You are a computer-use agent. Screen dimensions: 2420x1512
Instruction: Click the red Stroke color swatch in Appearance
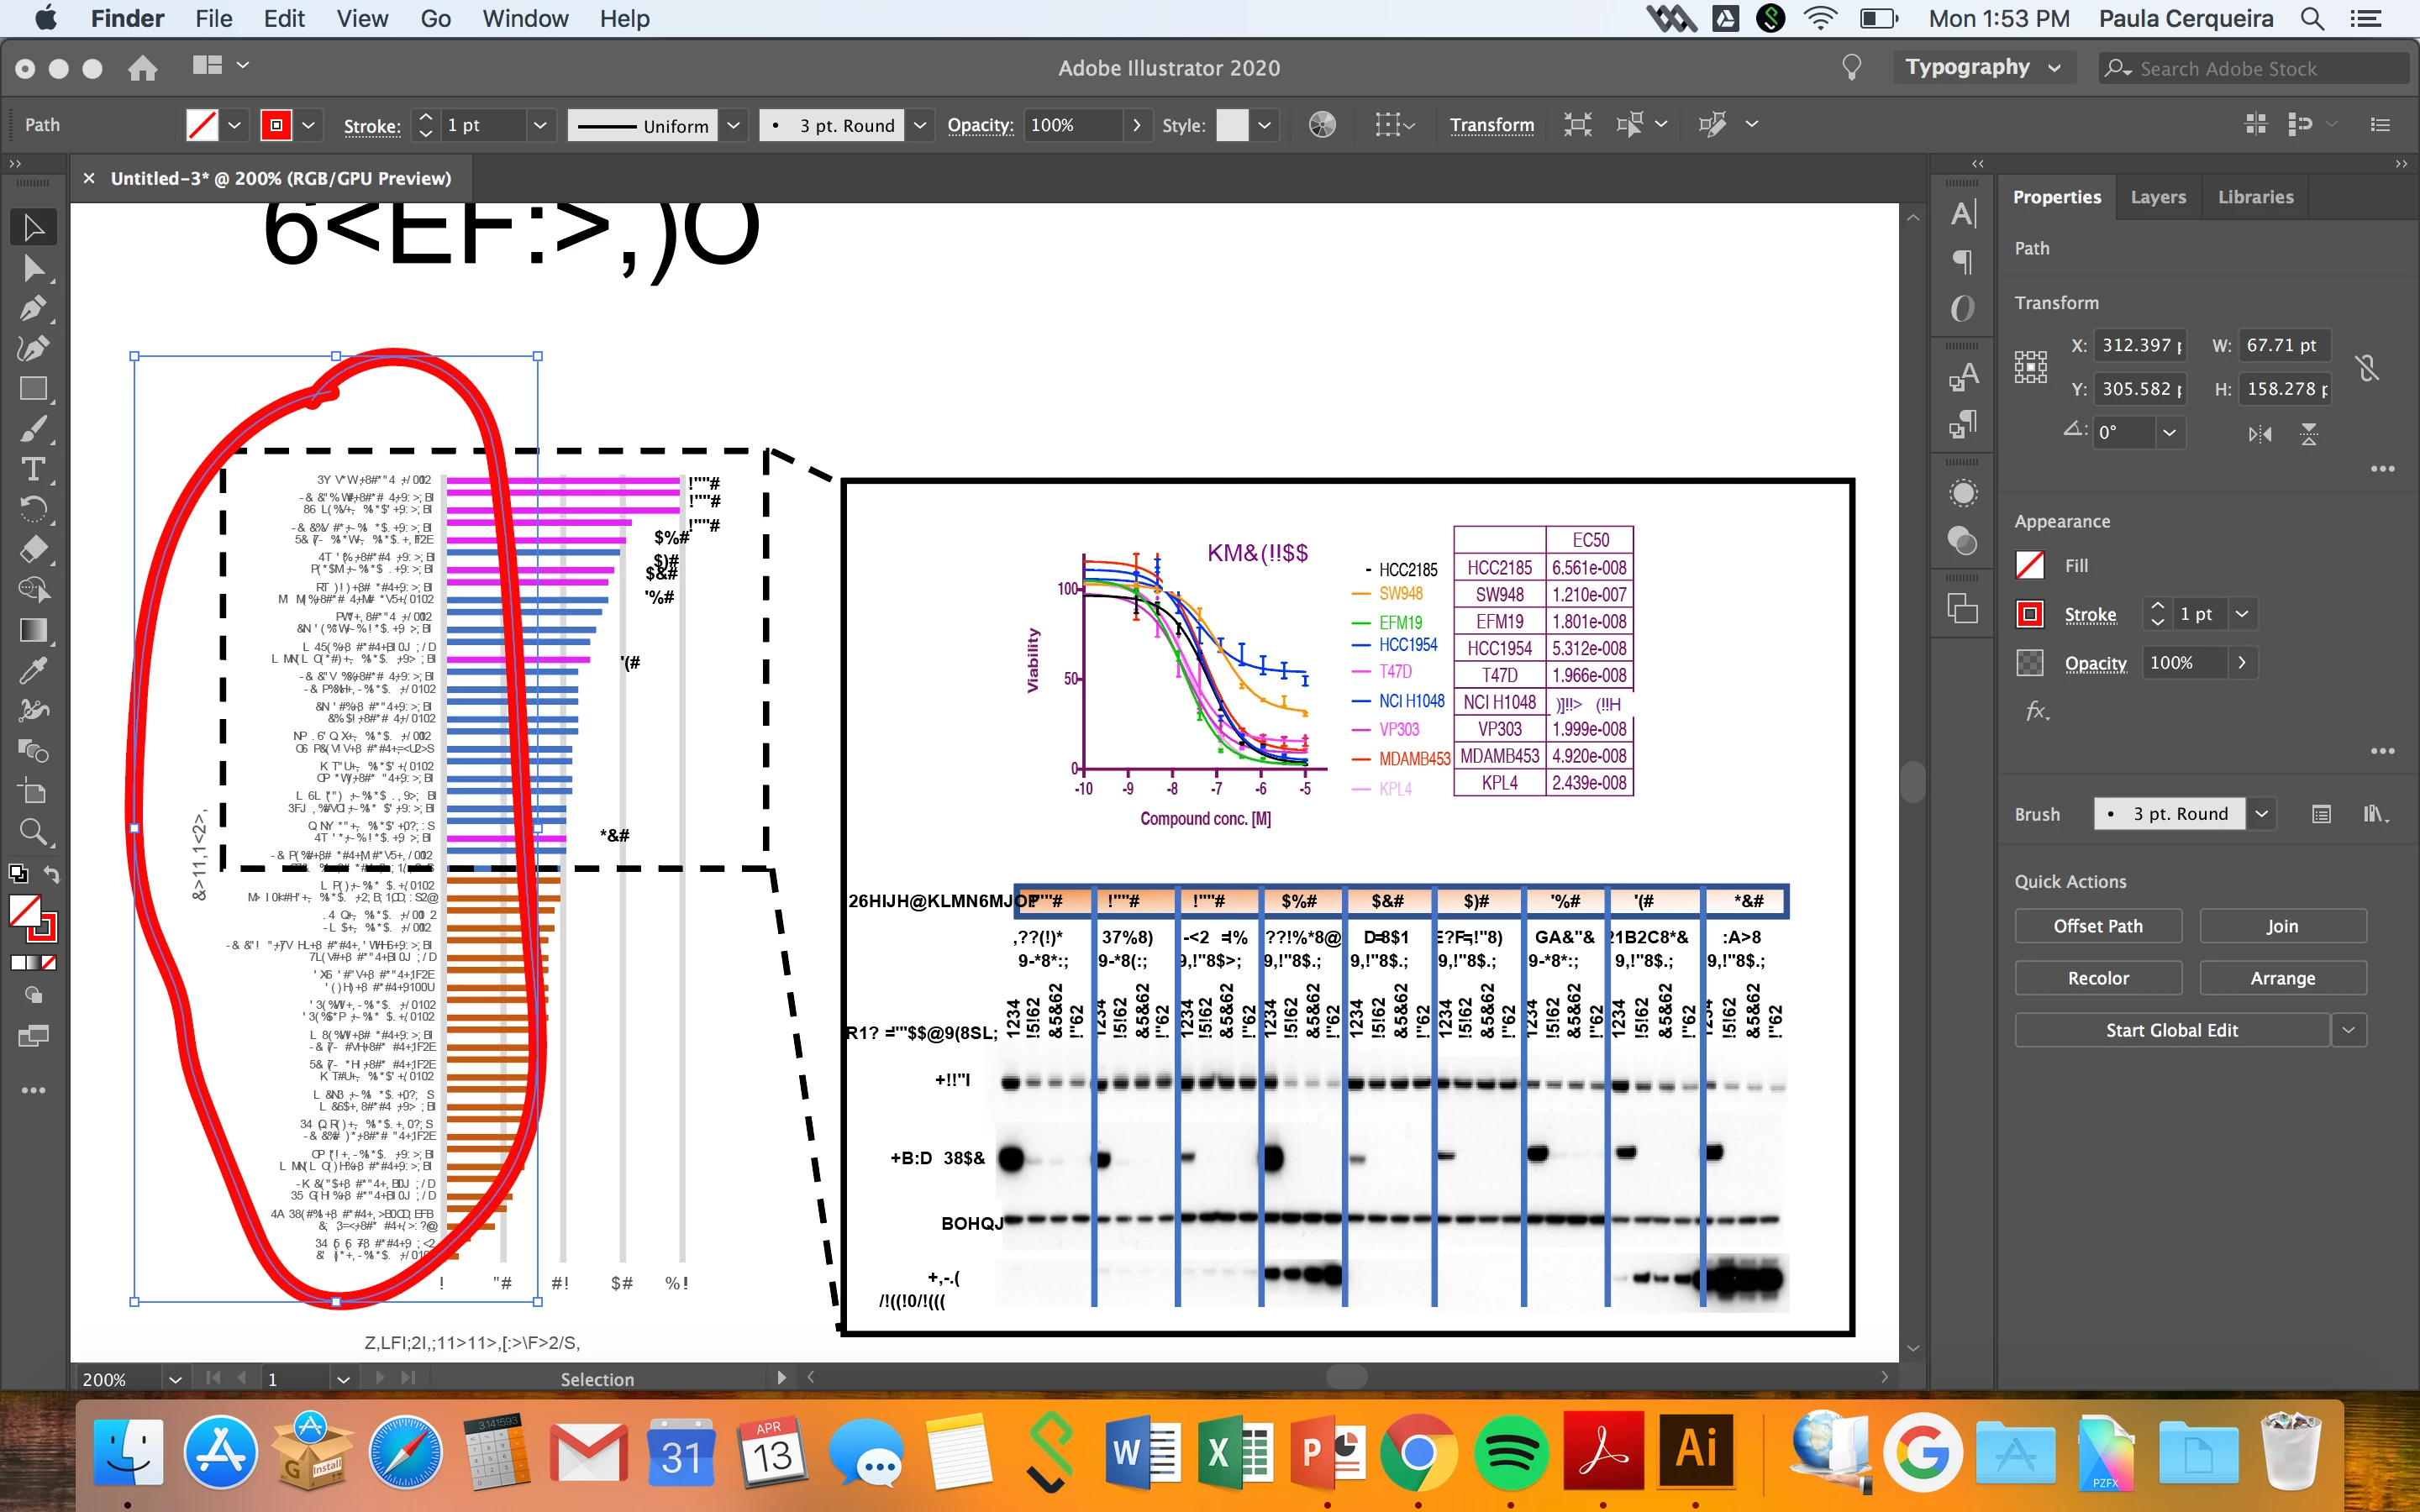2029,614
